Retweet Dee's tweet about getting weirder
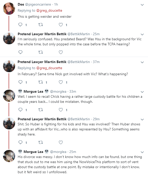The width and height of the screenshot is (148, 177). pyautogui.click(x=41, y=25)
